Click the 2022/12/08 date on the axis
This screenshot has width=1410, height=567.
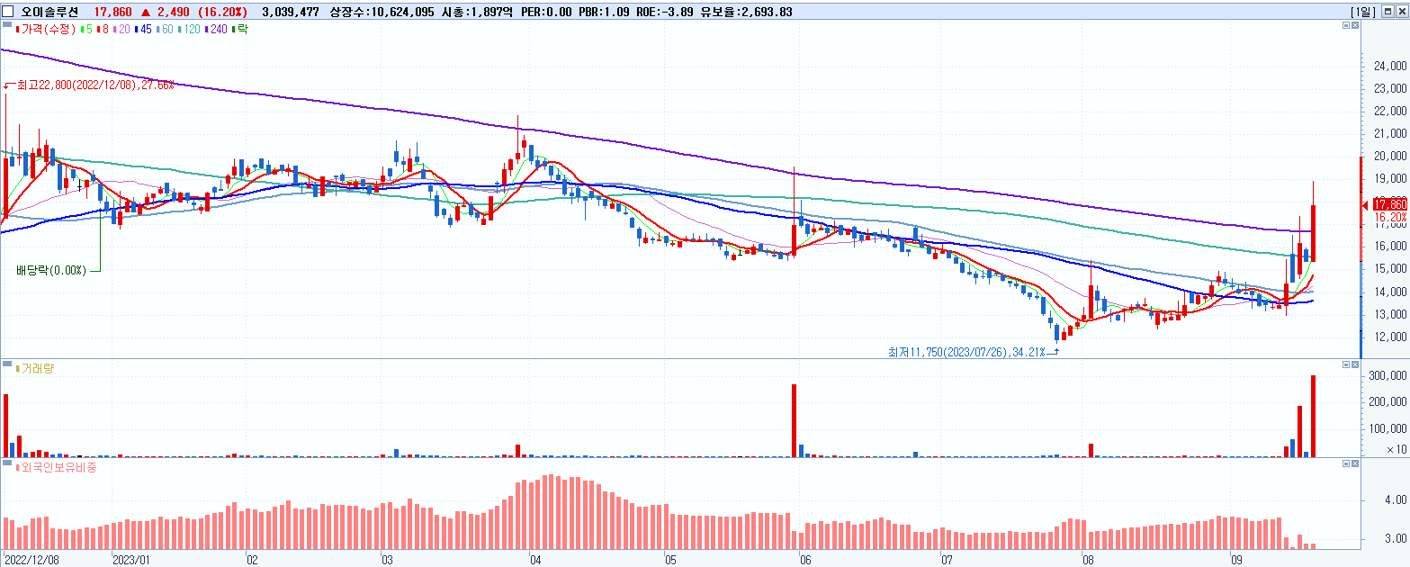click(32, 559)
